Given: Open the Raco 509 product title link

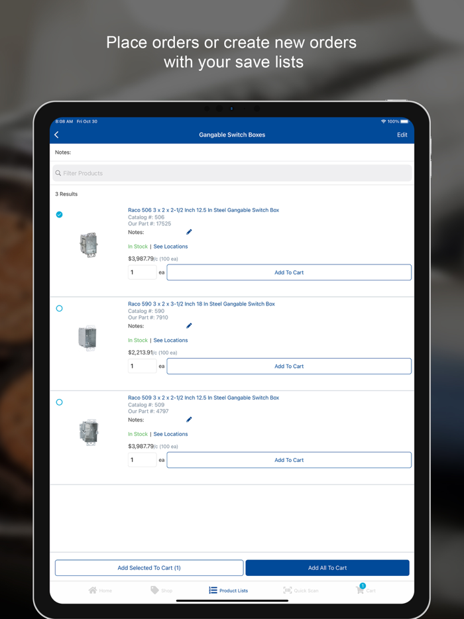Looking at the screenshot, I should pyautogui.click(x=203, y=398).
